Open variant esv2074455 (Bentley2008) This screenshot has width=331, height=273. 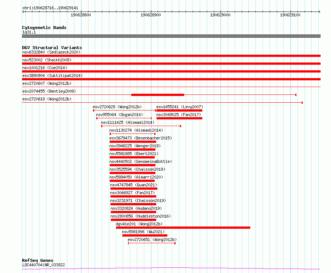(x=49, y=91)
